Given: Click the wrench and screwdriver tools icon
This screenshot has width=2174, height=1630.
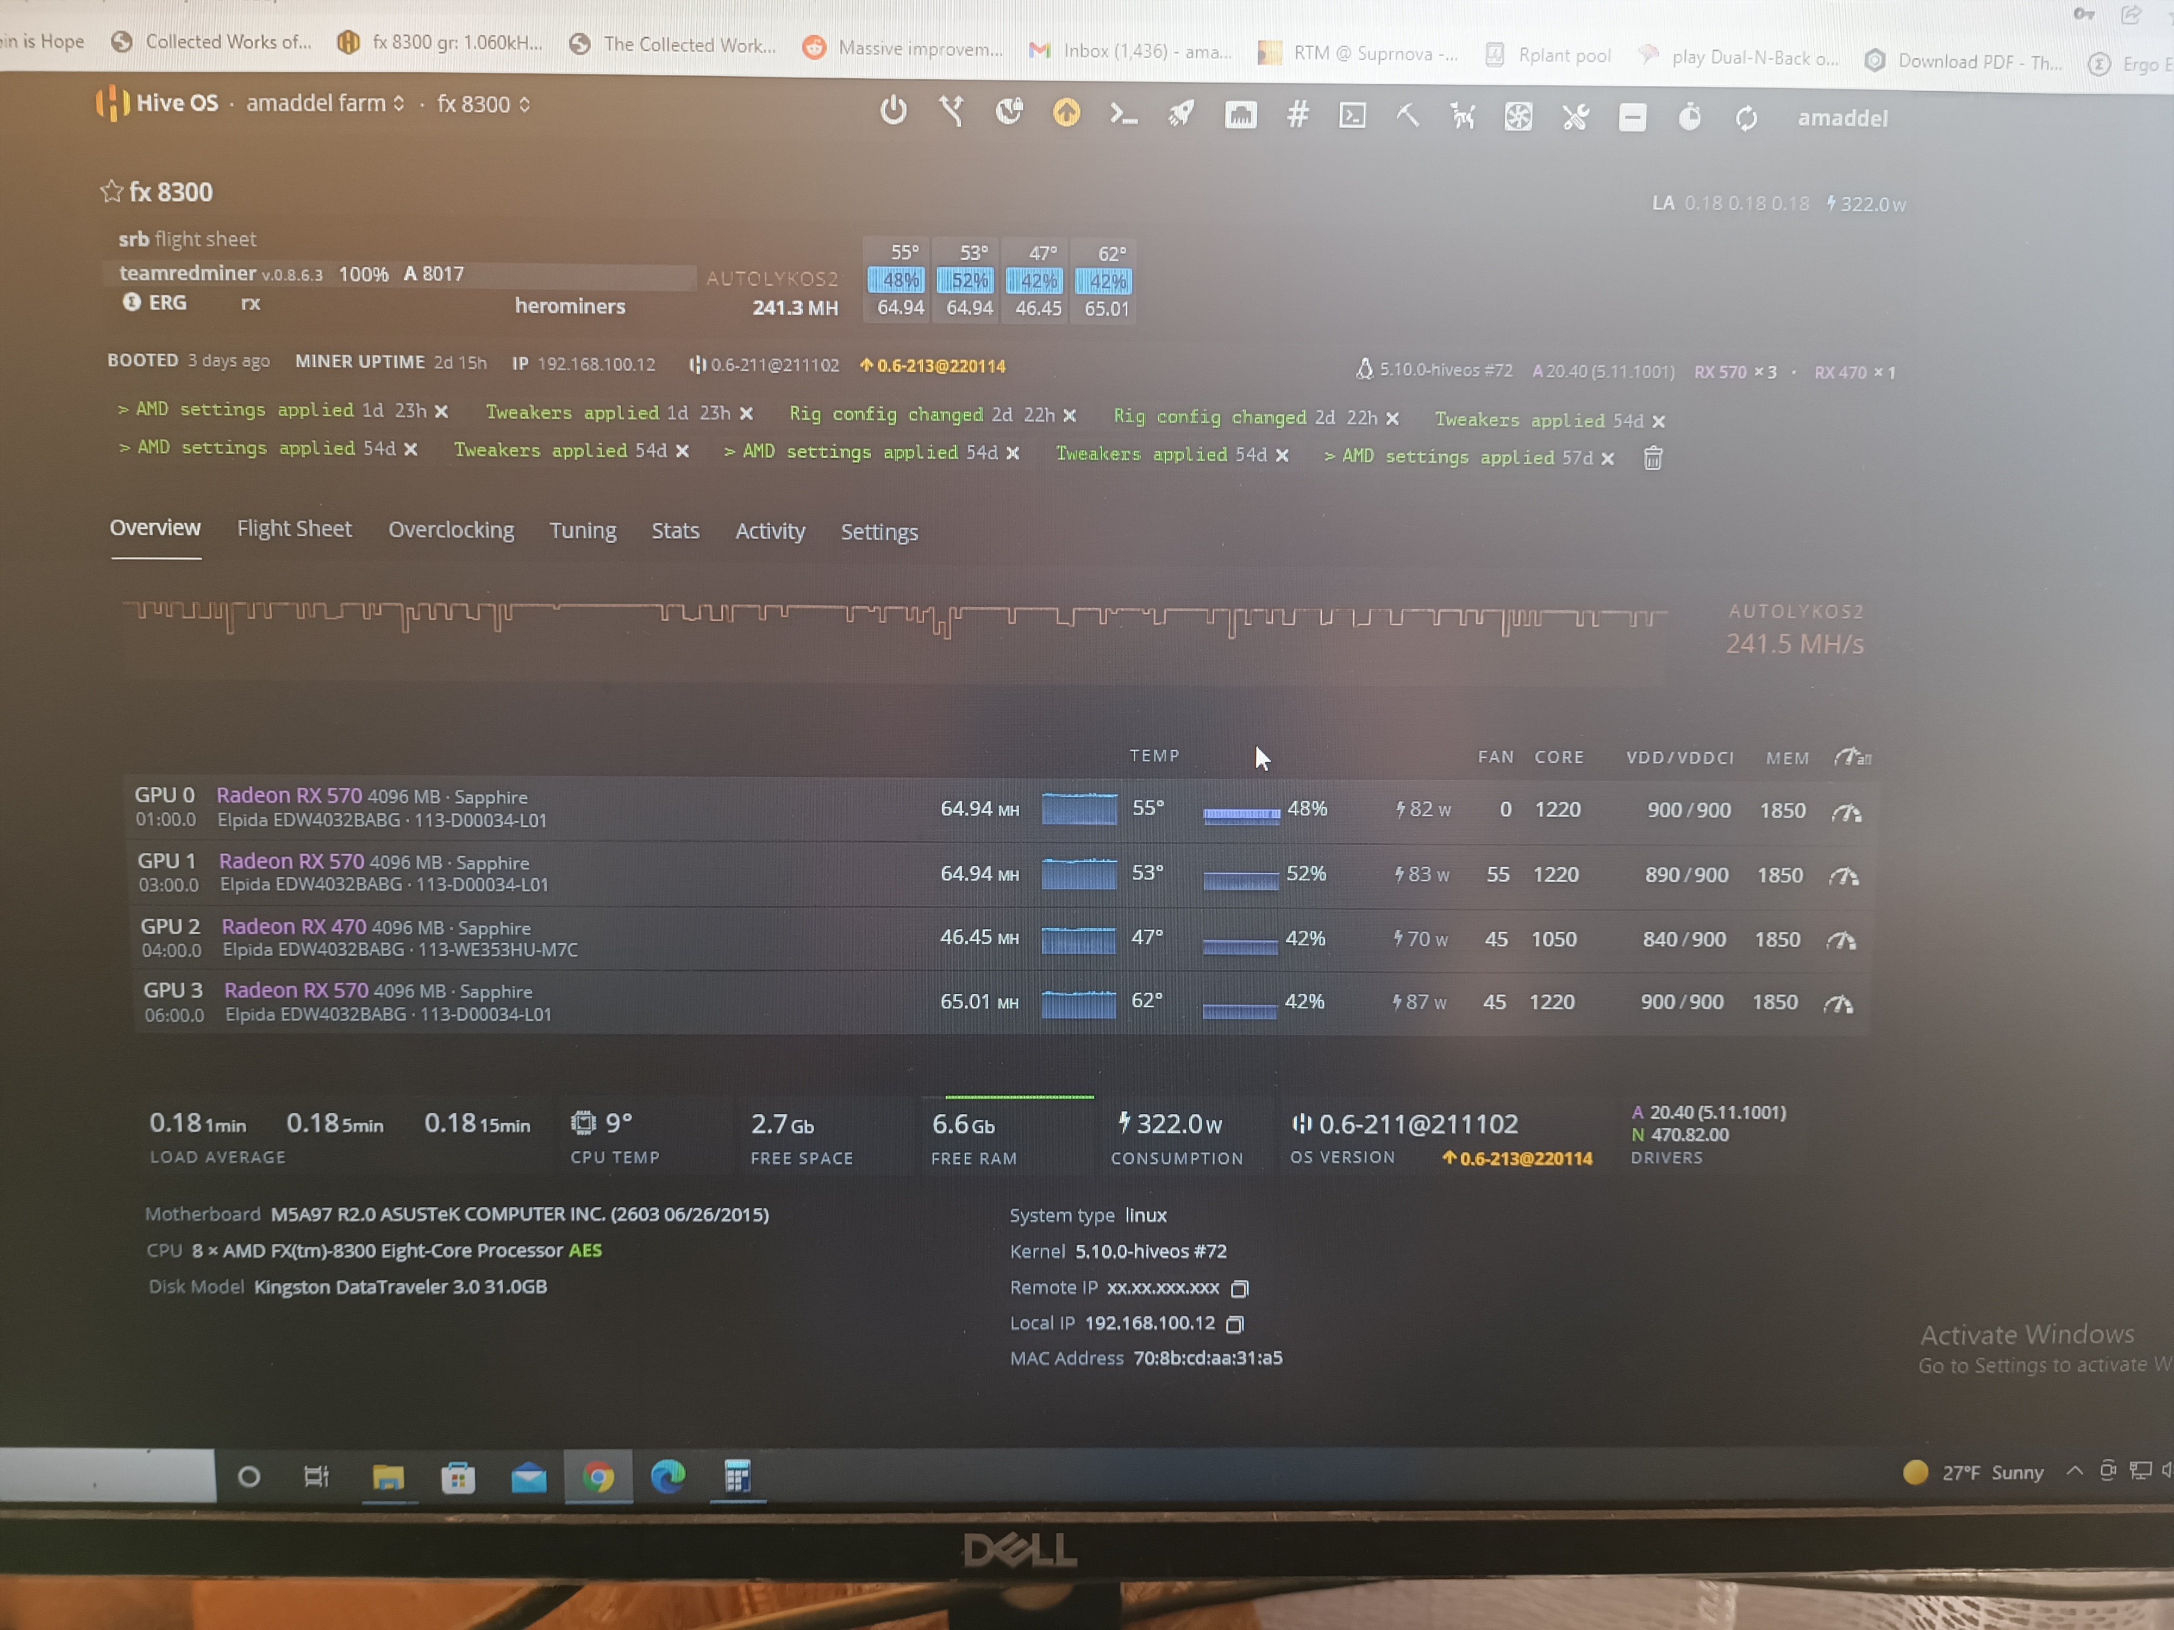Looking at the screenshot, I should click(x=1576, y=118).
